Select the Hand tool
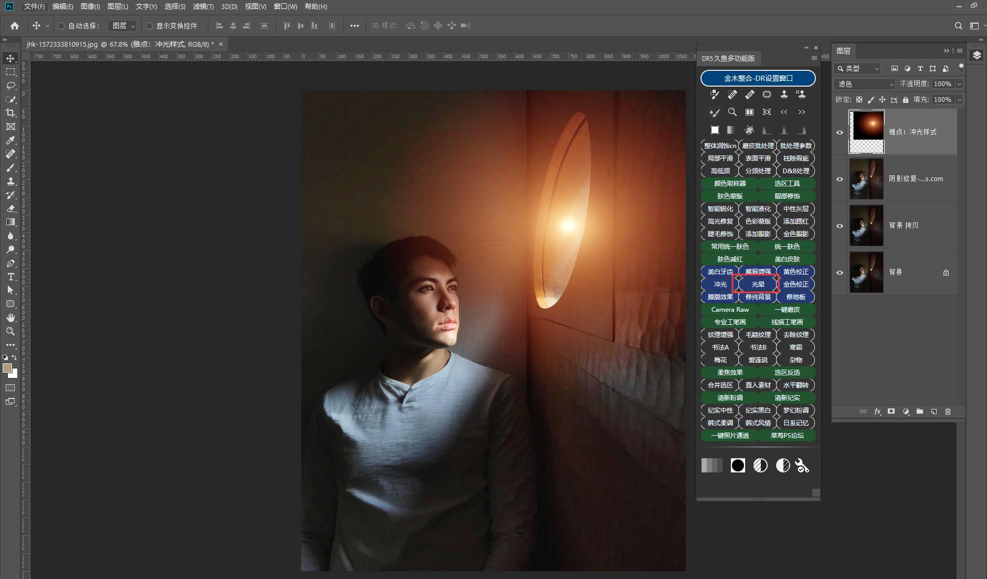Image resolution: width=987 pixels, height=579 pixels. click(10, 318)
